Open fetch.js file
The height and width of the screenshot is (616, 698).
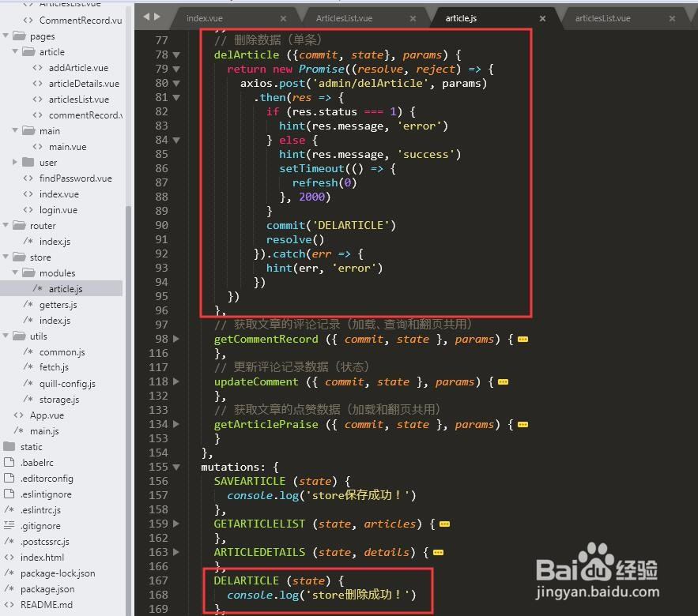click(x=54, y=367)
